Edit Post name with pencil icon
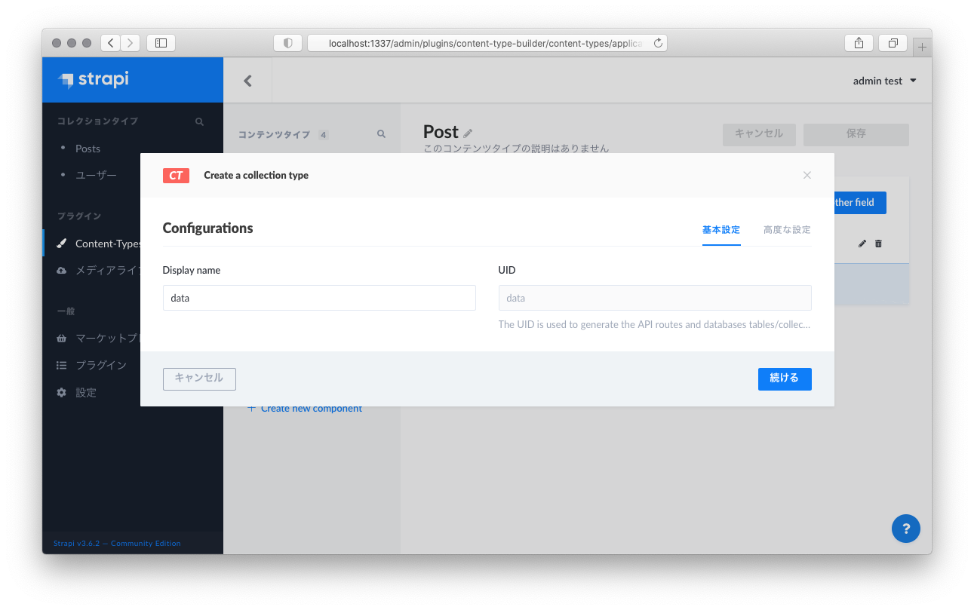 (468, 133)
